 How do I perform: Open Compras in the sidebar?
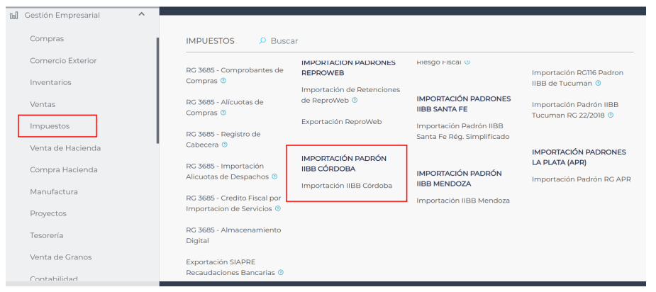click(47, 38)
